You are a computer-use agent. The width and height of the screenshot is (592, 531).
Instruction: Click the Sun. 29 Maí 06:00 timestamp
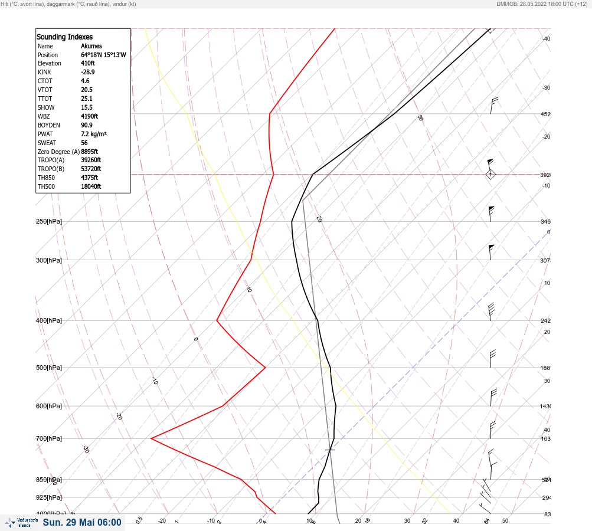(x=82, y=522)
